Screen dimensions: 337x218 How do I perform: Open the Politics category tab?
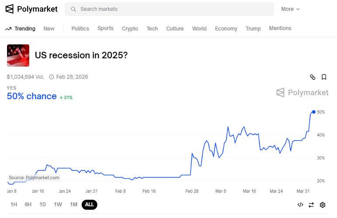point(80,29)
